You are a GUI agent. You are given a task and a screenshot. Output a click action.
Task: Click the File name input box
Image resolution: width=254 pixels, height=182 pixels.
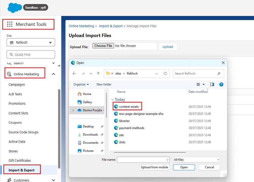tap(143, 160)
